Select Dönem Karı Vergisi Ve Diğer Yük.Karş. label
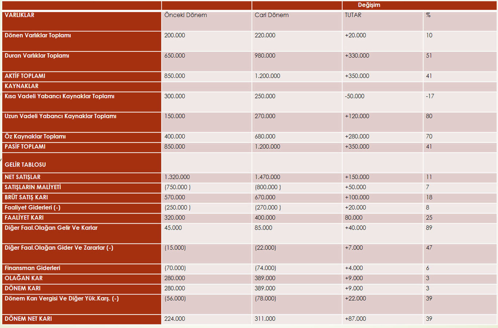 [x=62, y=298]
